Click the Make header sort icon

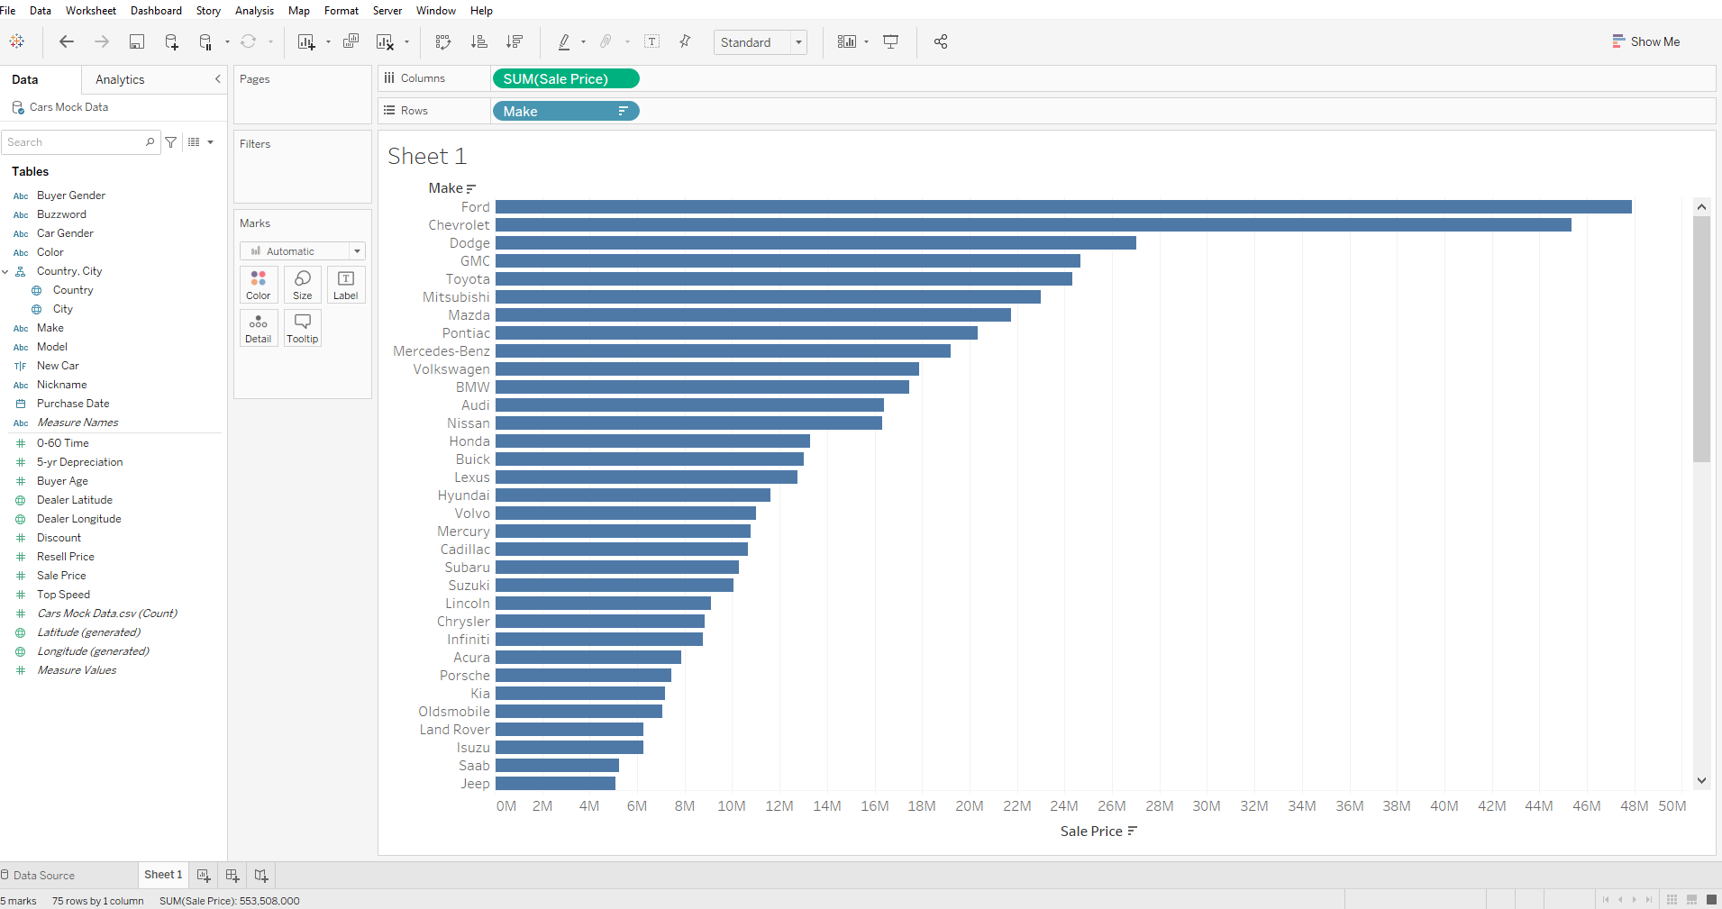[x=471, y=188]
